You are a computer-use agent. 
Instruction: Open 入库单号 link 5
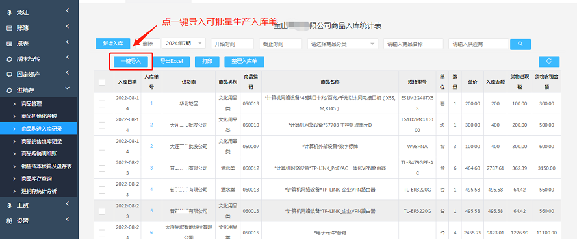(151, 210)
